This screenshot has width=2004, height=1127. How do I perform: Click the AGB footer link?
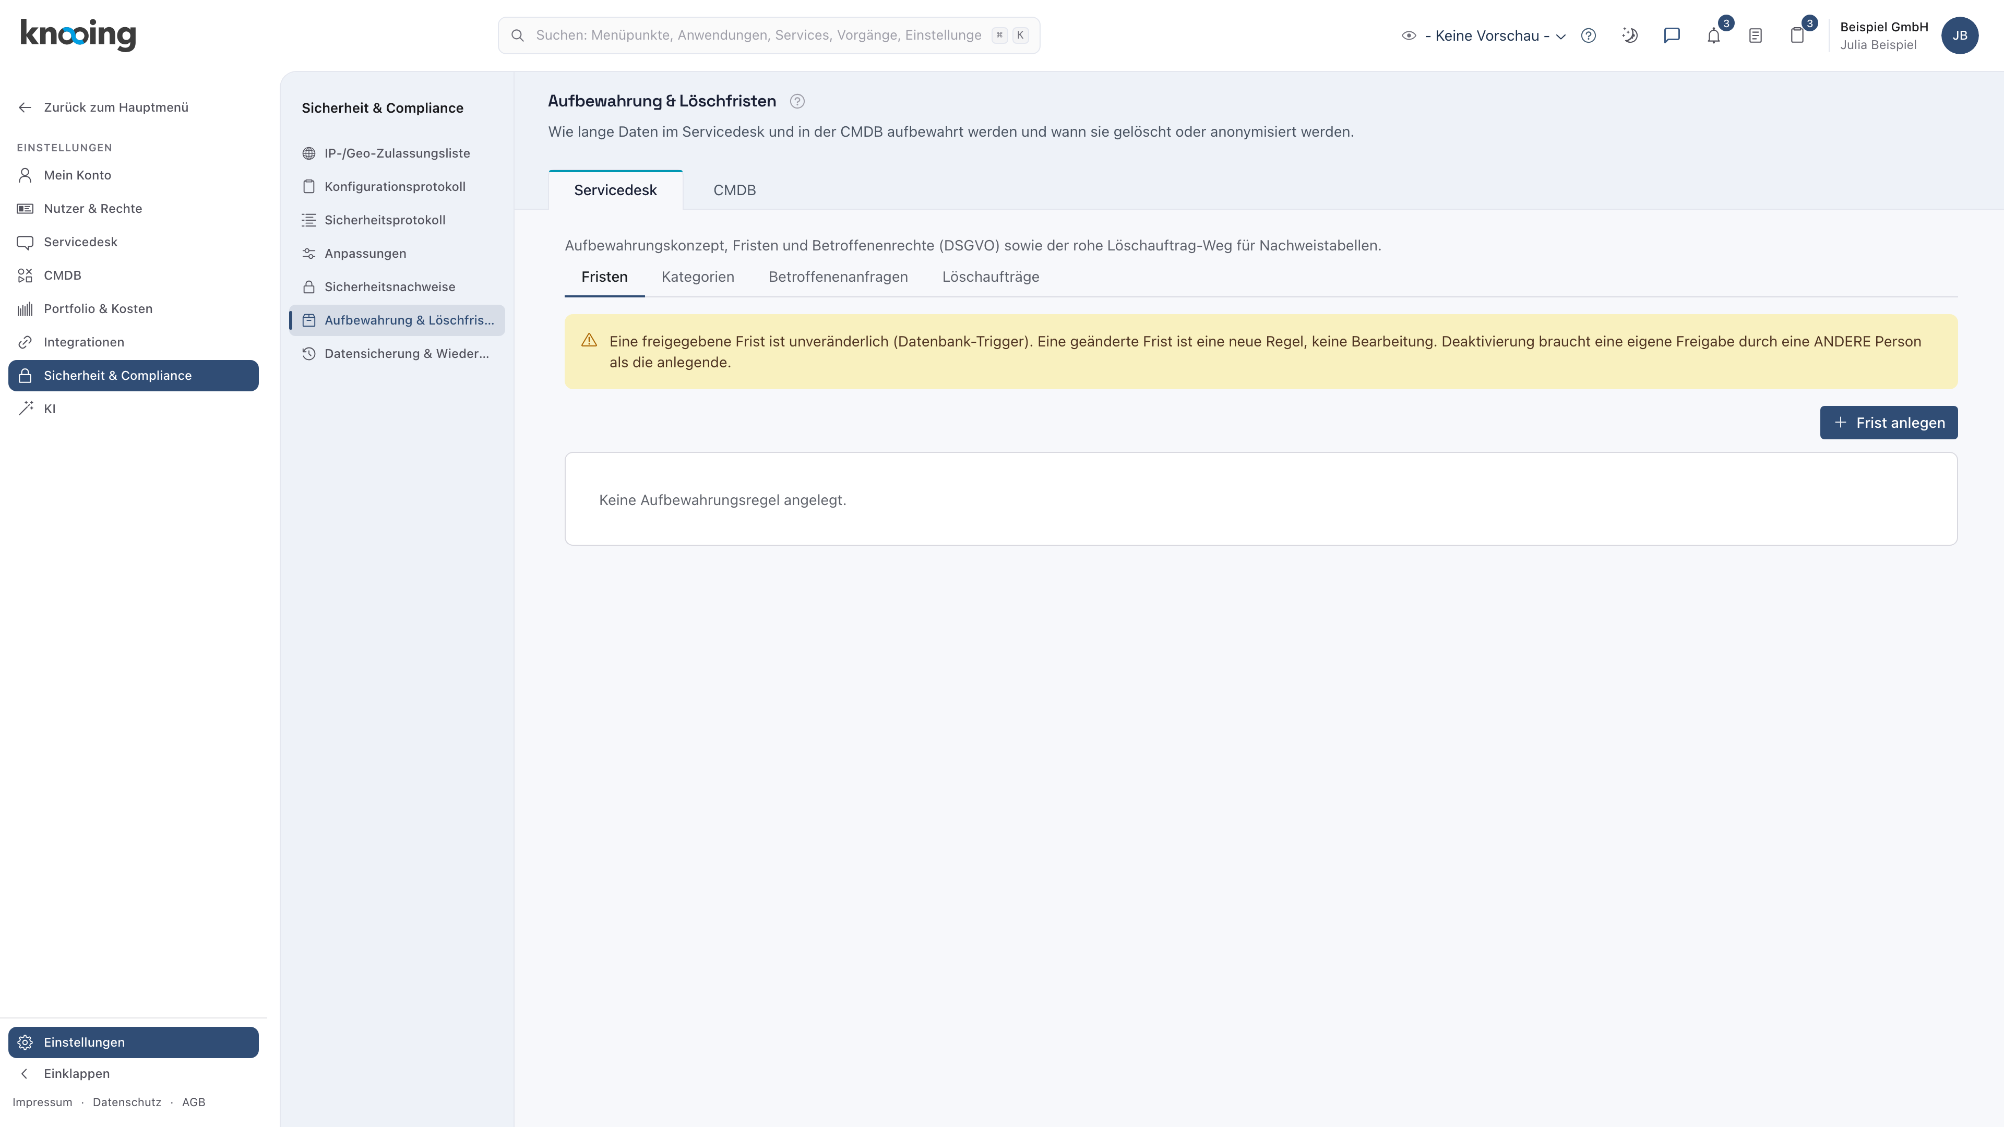(194, 1102)
